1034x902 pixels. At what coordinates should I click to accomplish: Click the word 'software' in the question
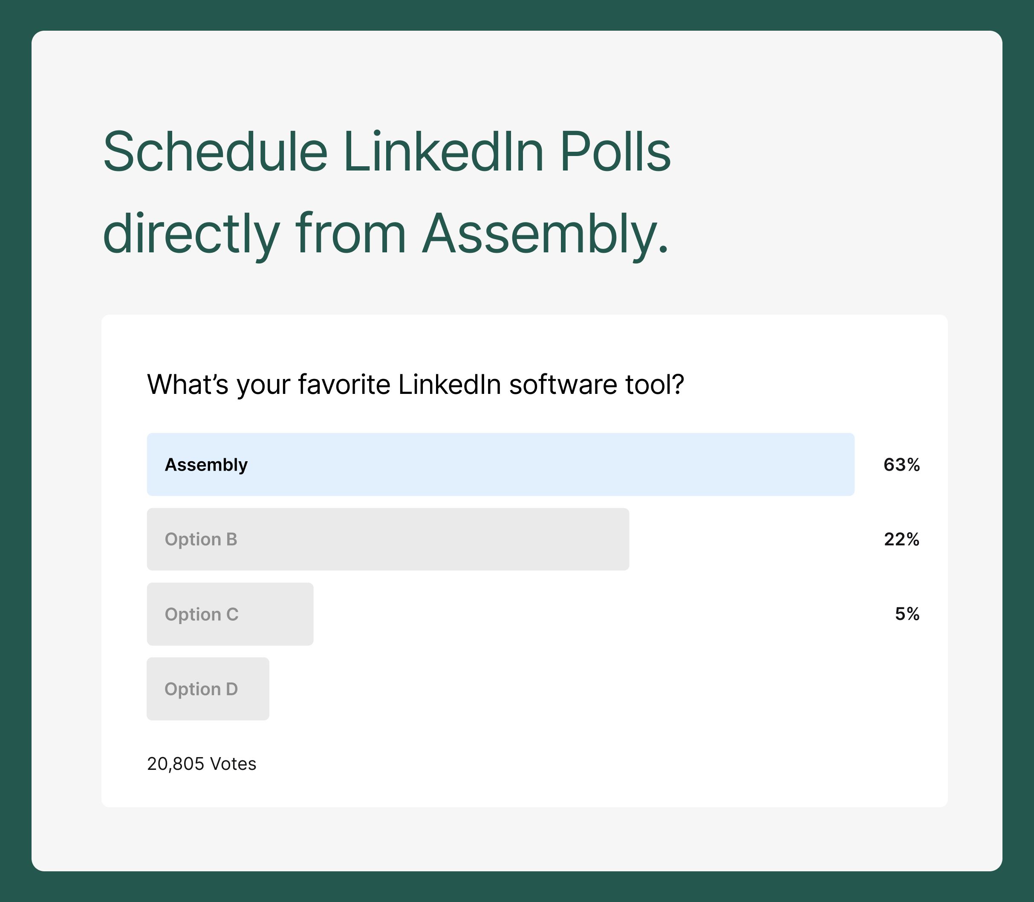click(563, 385)
